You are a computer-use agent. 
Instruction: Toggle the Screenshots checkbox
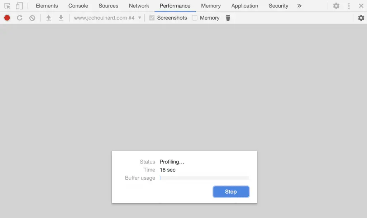(x=152, y=18)
